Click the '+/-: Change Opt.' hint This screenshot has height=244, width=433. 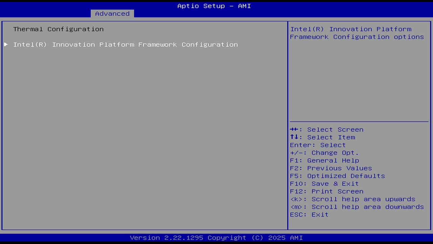click(x=324, y=153)
